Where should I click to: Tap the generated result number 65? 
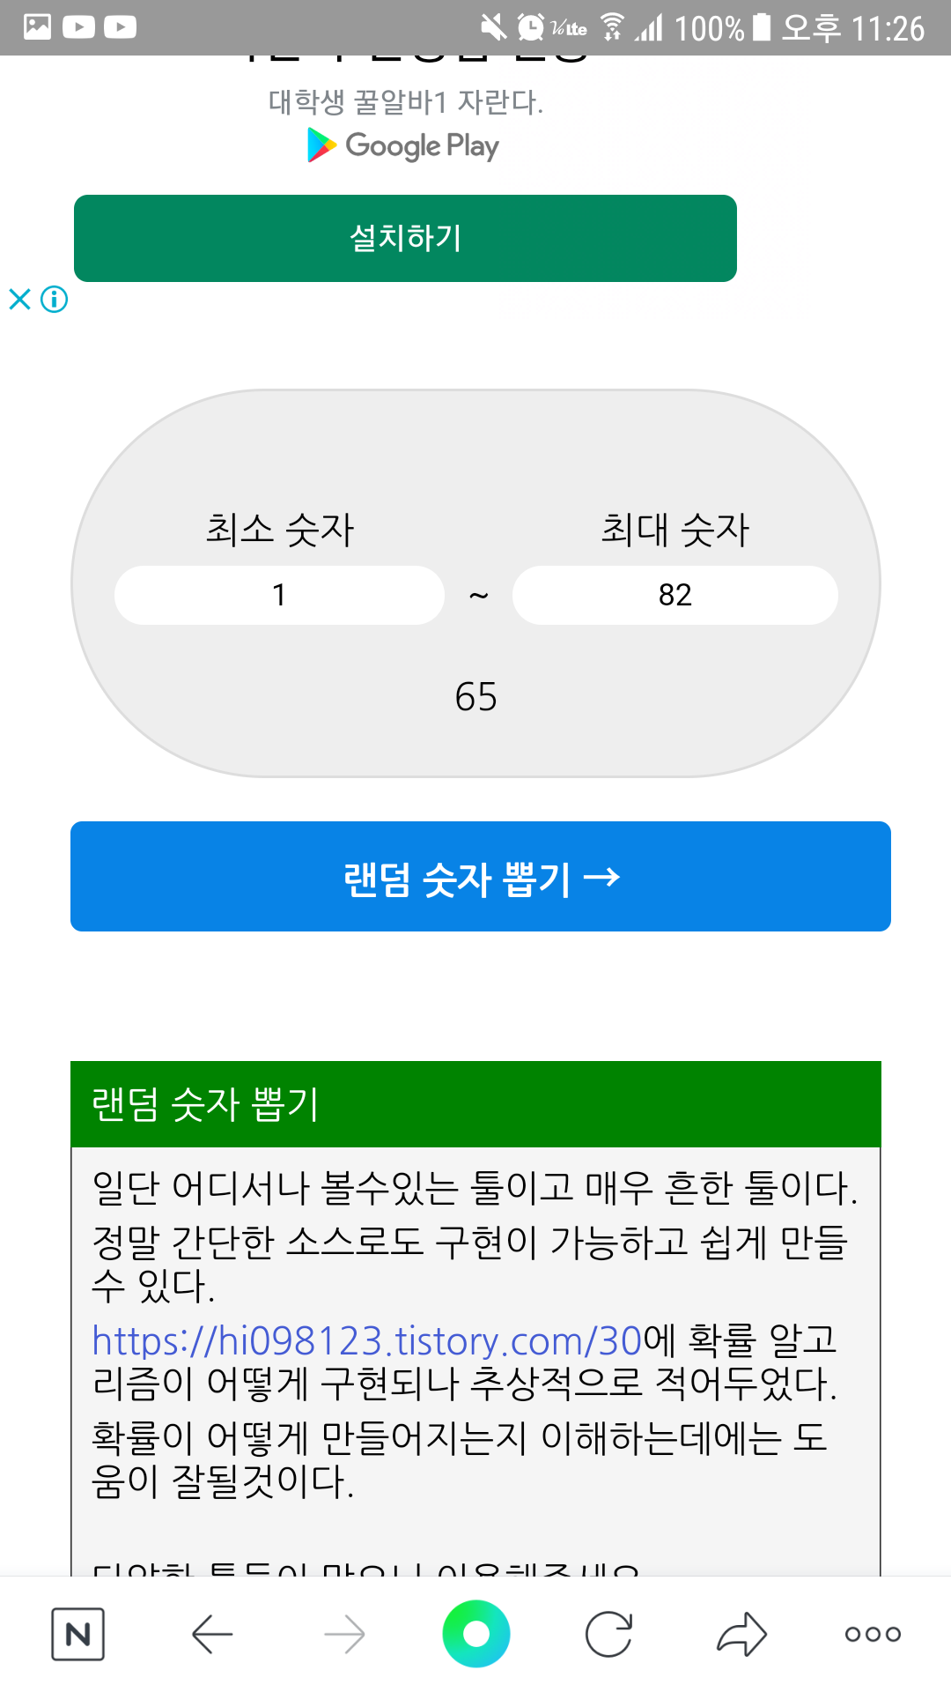476,697
